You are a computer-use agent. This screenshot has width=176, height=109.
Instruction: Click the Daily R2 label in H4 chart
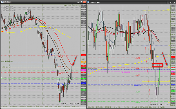coord(61,67)
